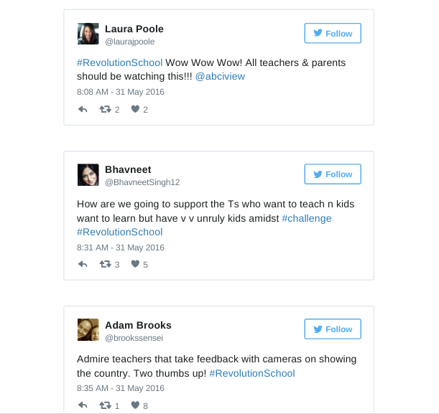This screenshot has width=439, height=414.
Task: Retweet Bhavneet's tweet
Action: (105, 265)
